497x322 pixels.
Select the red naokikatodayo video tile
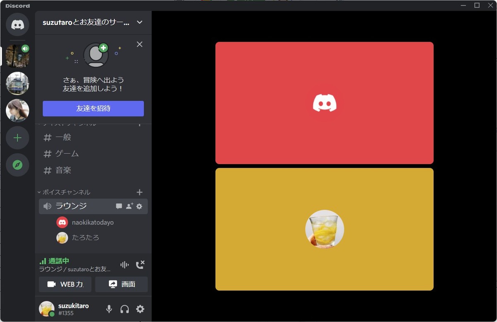click(x=324, y=103)
